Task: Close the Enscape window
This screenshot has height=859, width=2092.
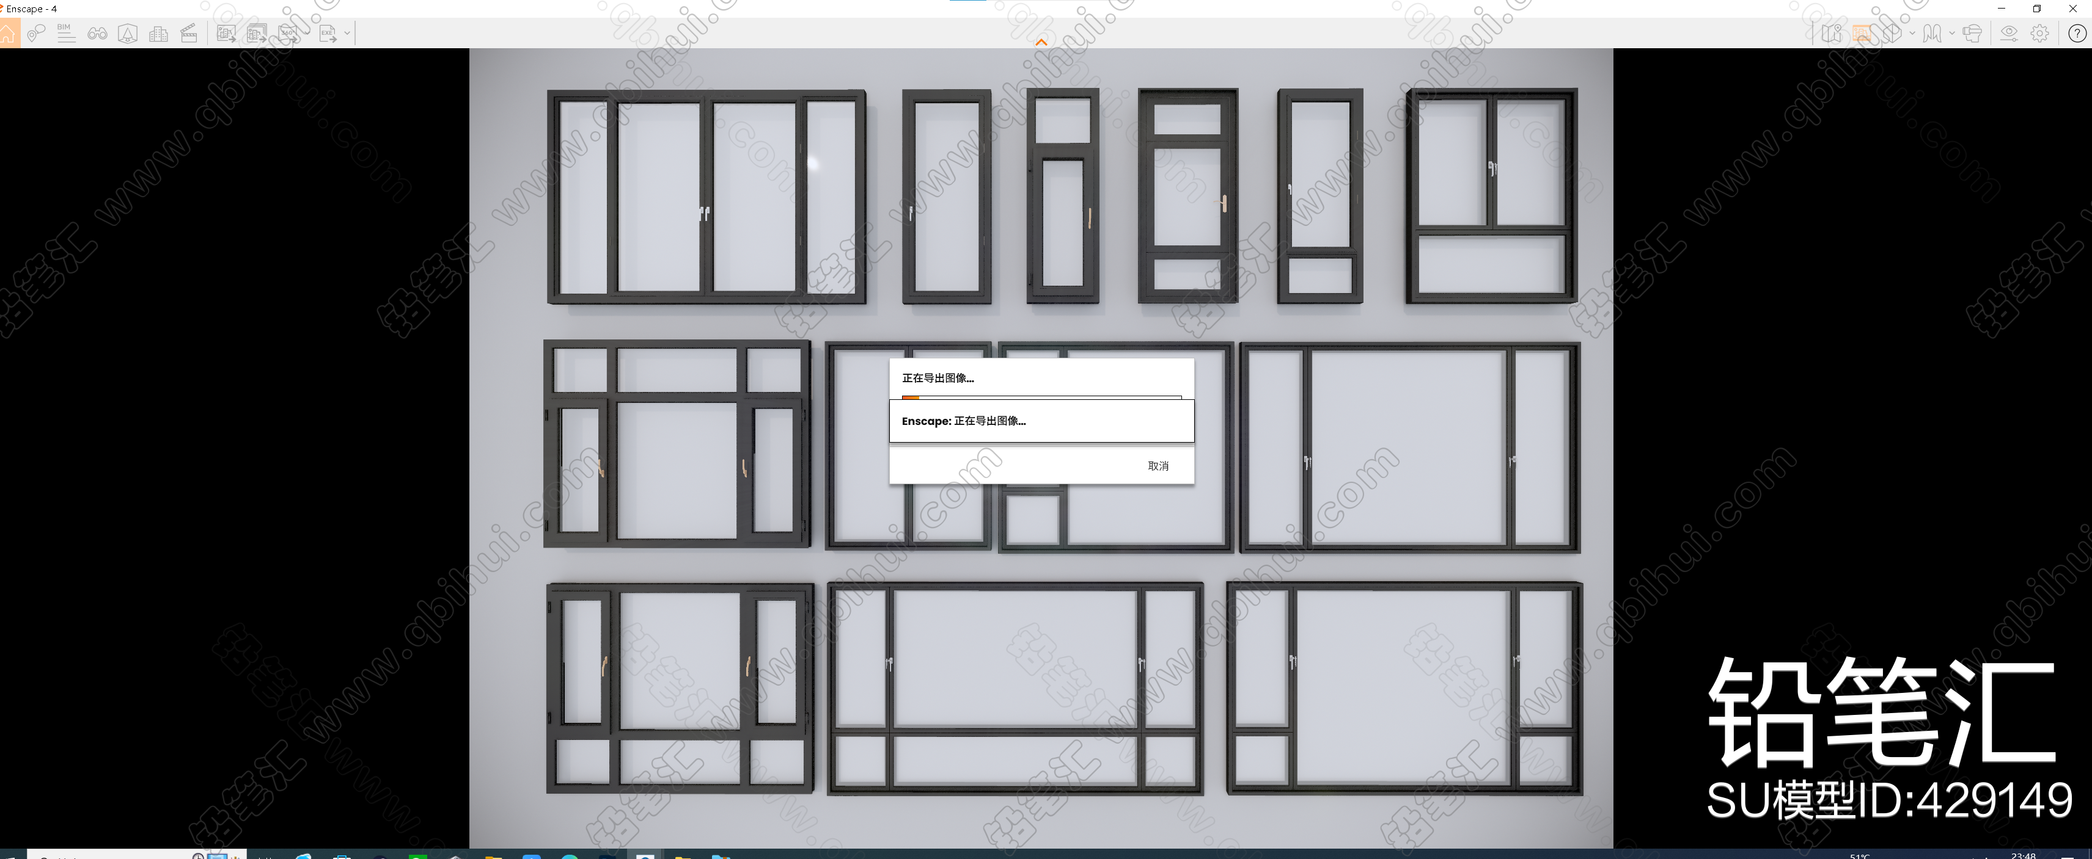Action: (2073, 8)
